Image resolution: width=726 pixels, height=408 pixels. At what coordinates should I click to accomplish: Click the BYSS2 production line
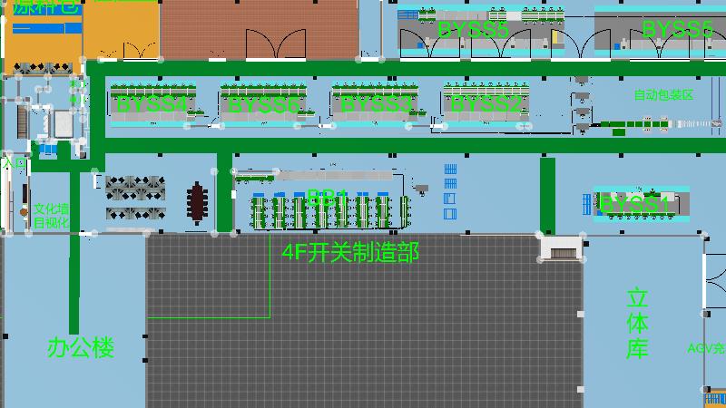point(487,104)
